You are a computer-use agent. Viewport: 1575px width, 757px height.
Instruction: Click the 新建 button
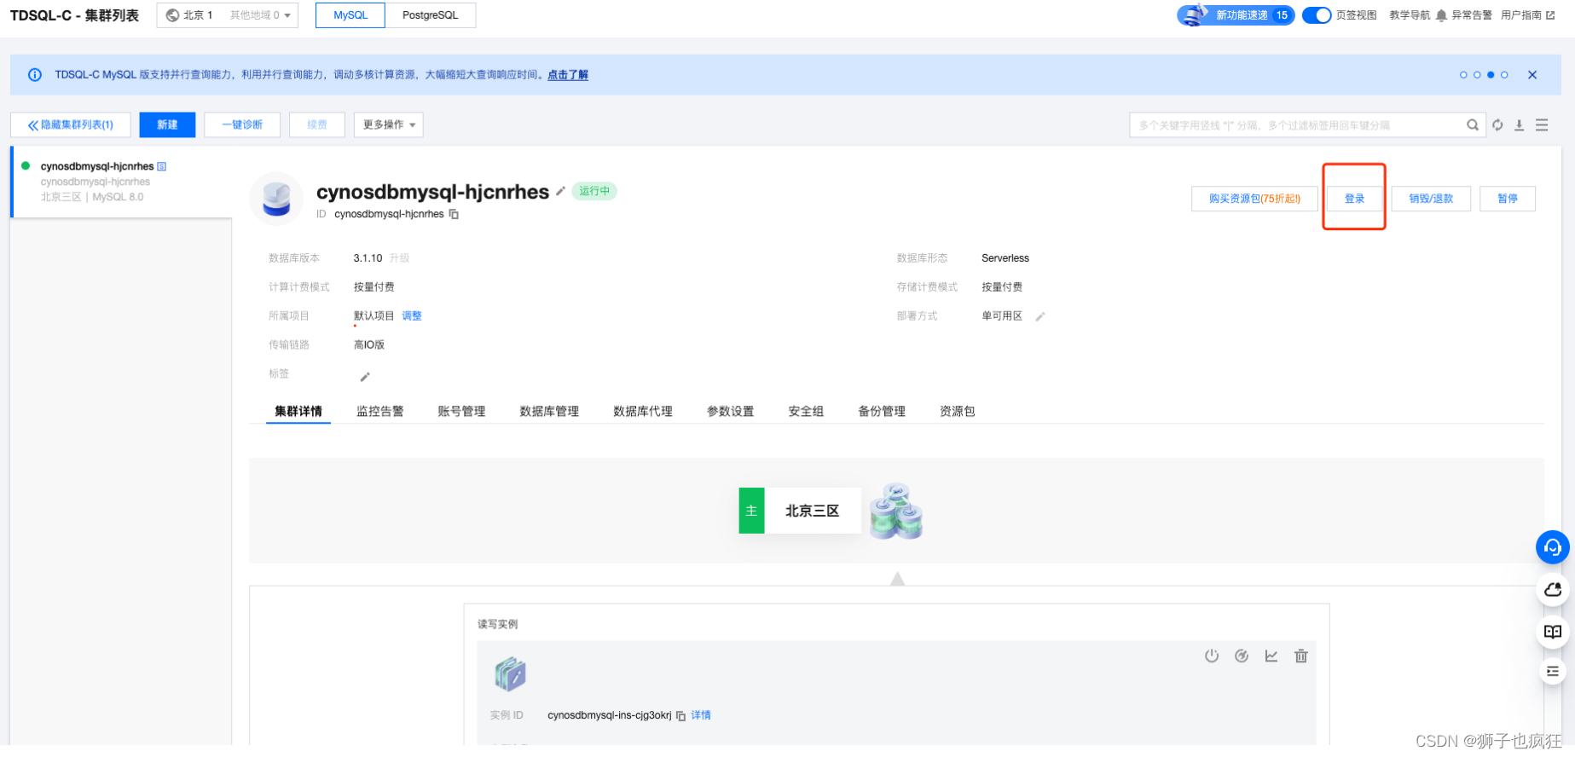click(x=167, y=124)
